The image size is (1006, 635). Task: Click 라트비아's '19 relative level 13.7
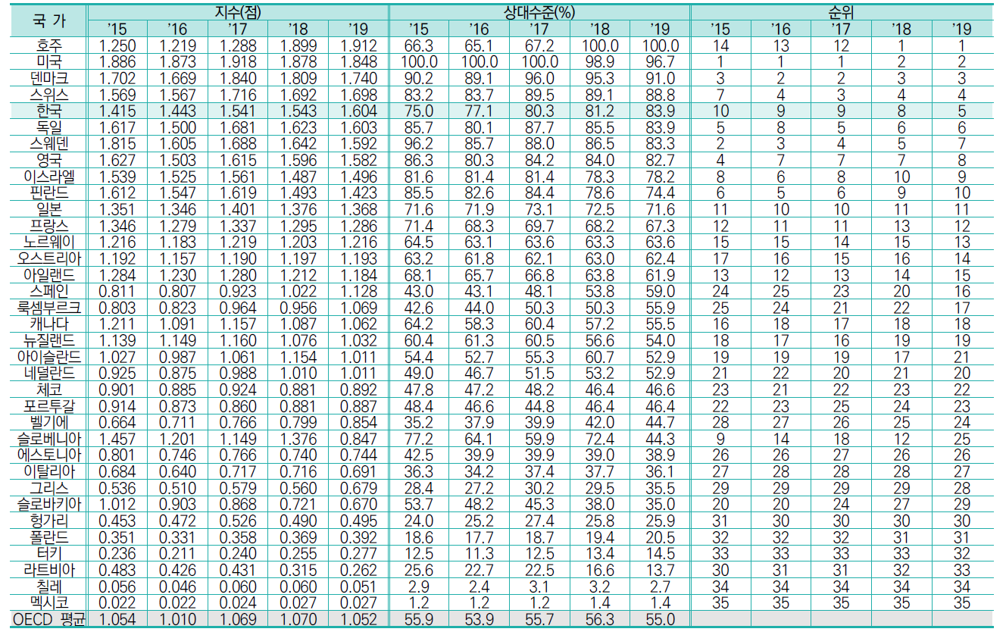pos(660,570)
